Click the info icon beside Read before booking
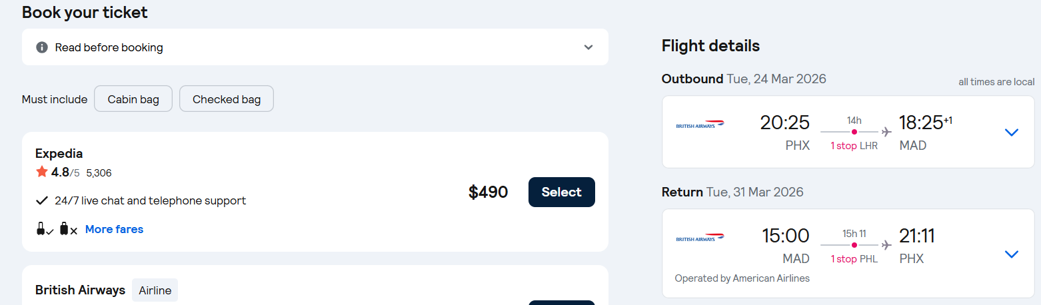 point(42,47)
